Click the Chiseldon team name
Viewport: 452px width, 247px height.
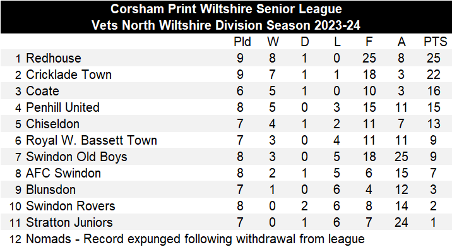pyautogui.click(x=53, y=124)
